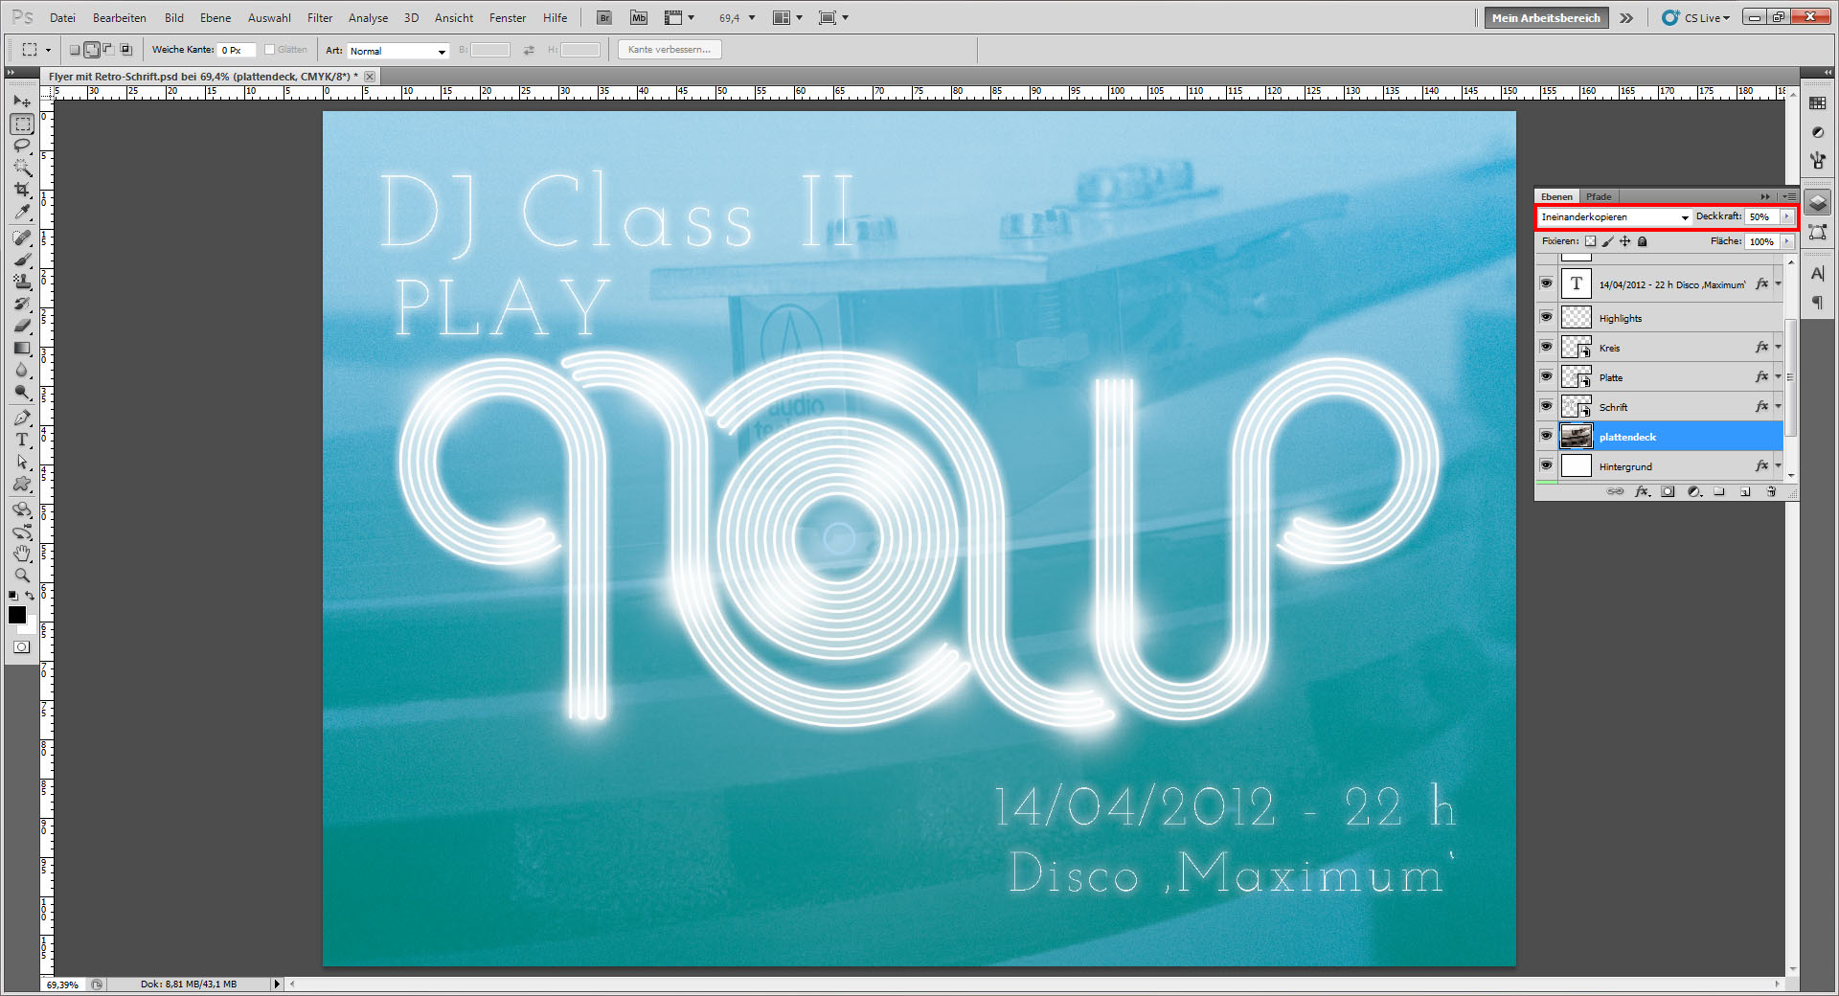Click the delete layer trash icon

pyautogui.click(x=1771, y=491)
